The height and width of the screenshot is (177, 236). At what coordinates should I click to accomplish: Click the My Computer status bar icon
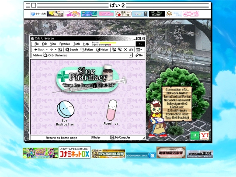pyautogui.click(x=112, y=137)
